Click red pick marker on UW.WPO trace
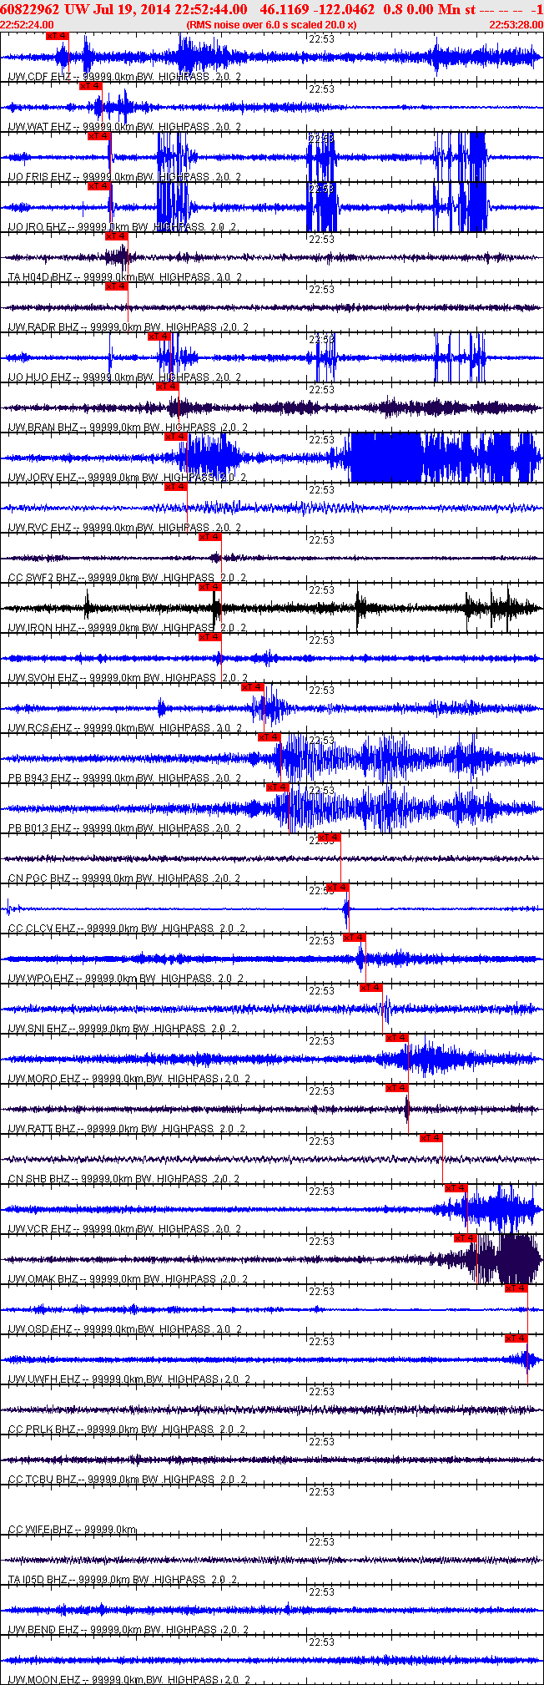 coord(355,938)
